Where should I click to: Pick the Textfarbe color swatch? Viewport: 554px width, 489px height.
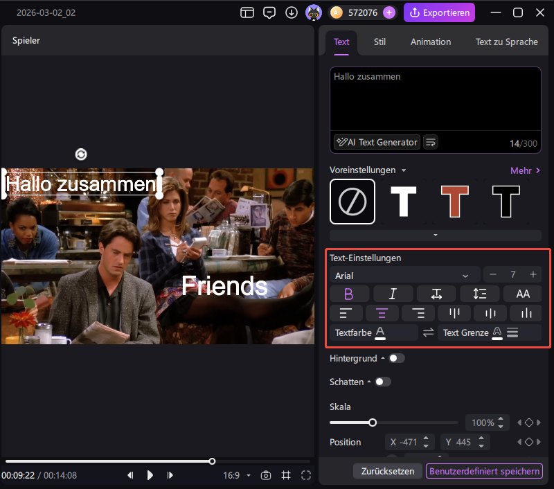tap(379, 333)
